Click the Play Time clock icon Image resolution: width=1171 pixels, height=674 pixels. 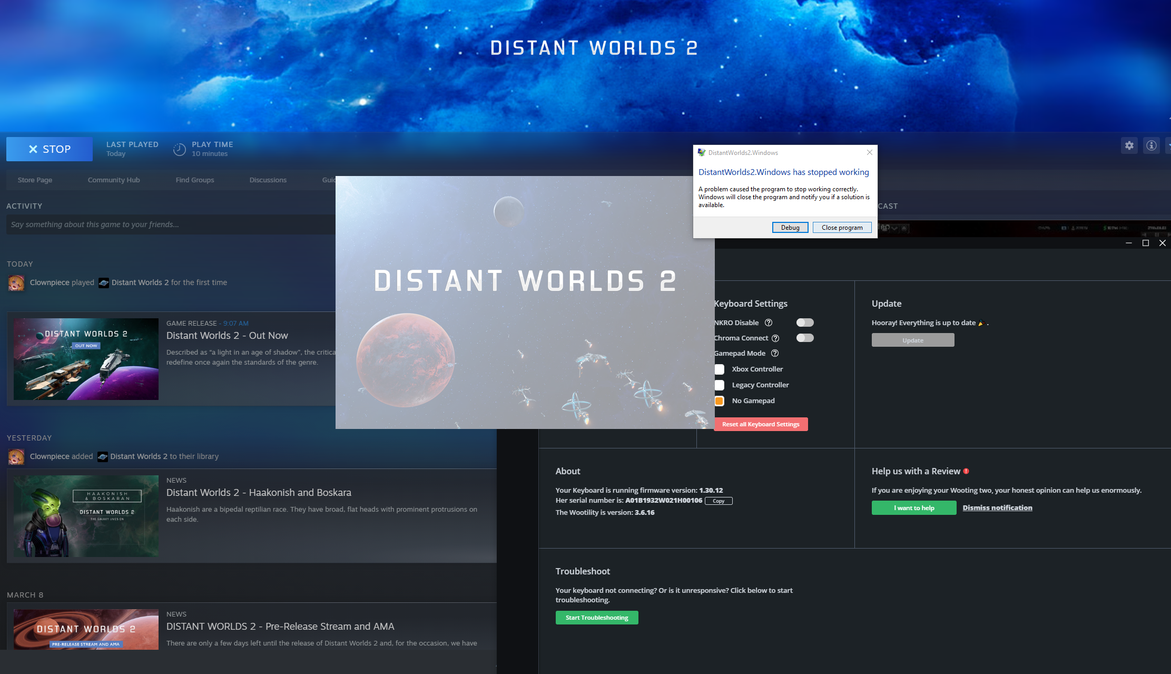pyautogui.click(x=179, y=149)
